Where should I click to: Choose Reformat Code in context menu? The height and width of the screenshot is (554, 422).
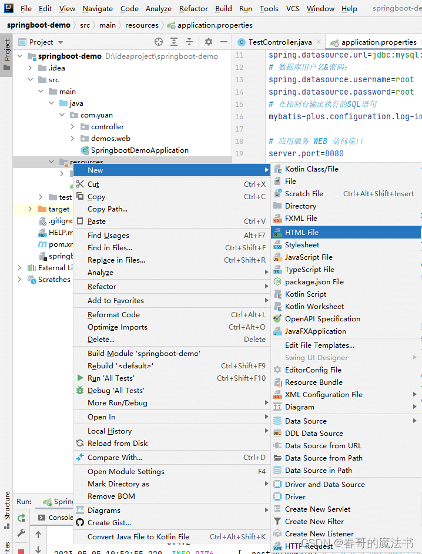click(x=113, y=315)
